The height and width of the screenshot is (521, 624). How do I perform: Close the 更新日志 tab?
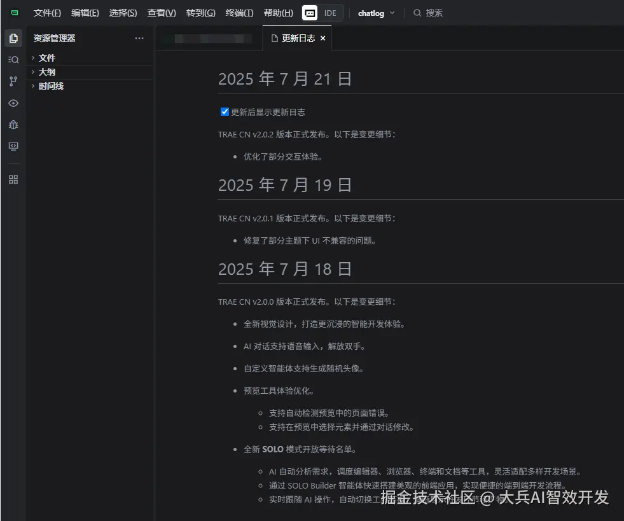322,38
